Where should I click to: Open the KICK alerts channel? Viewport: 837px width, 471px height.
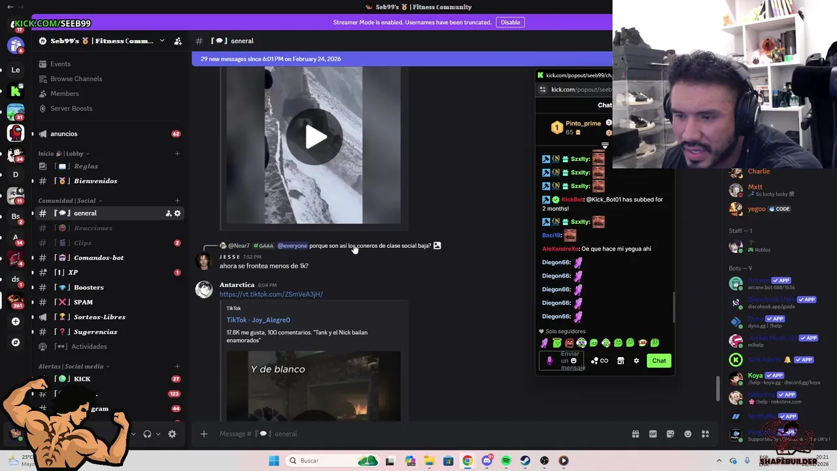82,379
